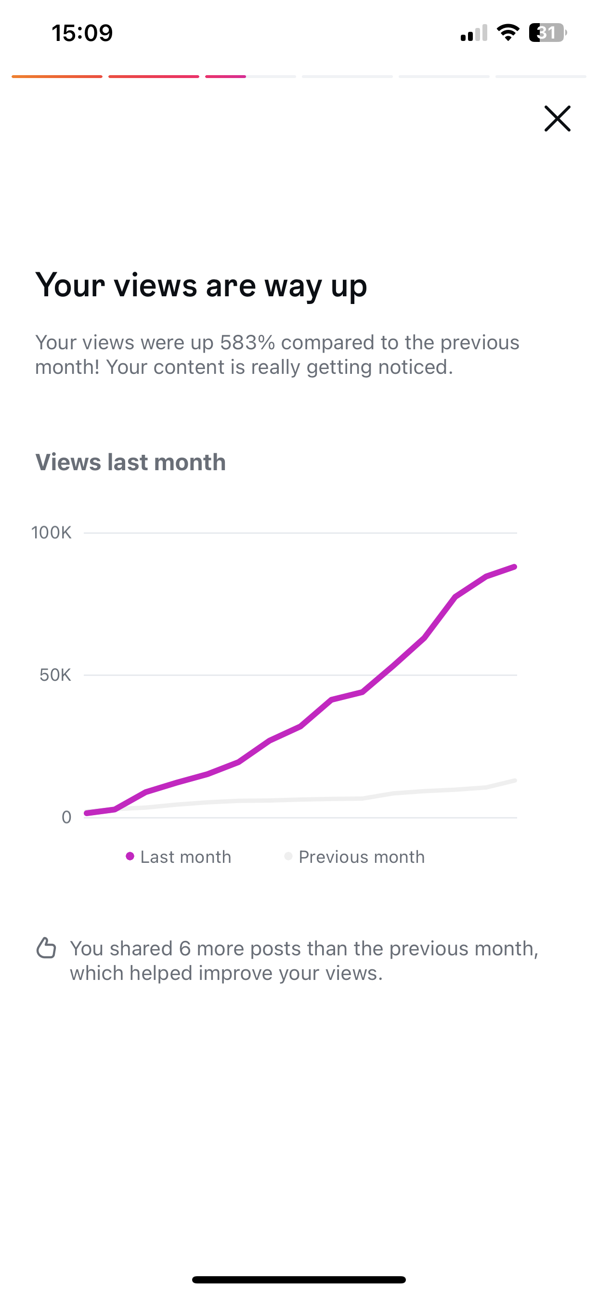The width and height of the screenshot is (598, 1295).
Task: Tap the 100K axis label
Action: [51, 533]
